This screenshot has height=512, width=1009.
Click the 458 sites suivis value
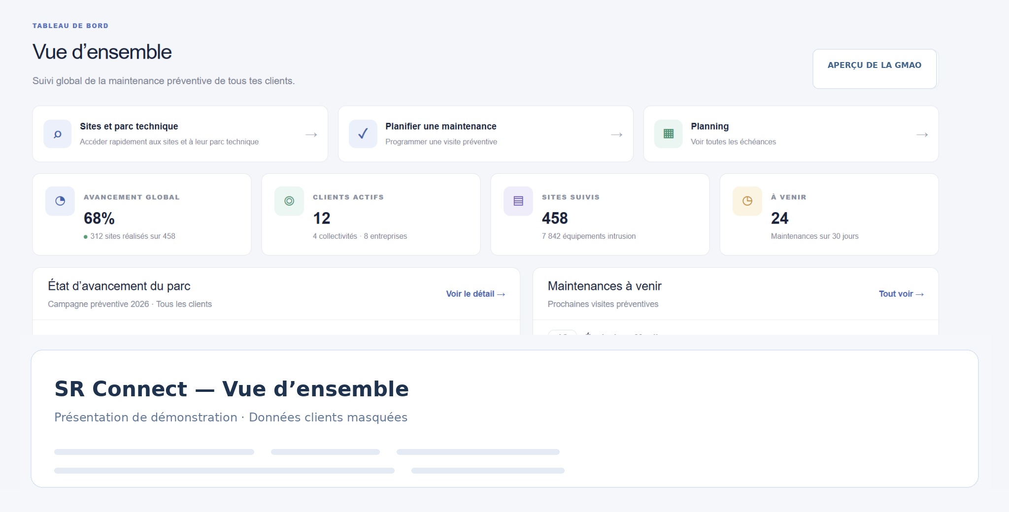pos(555,218)
